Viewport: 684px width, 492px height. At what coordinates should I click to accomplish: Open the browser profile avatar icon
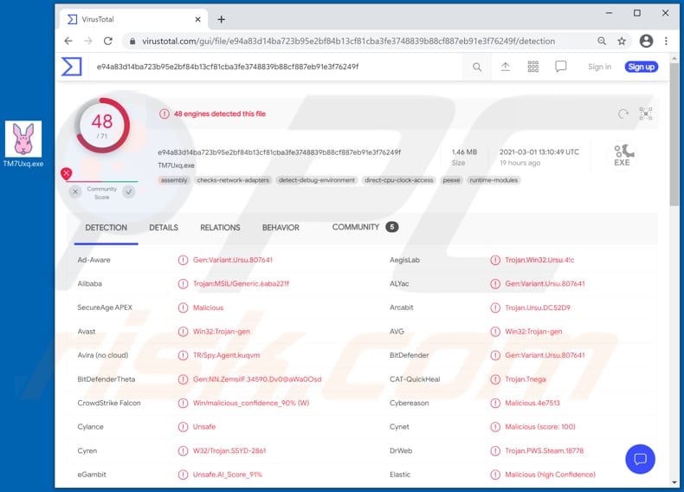coord(646,41)
